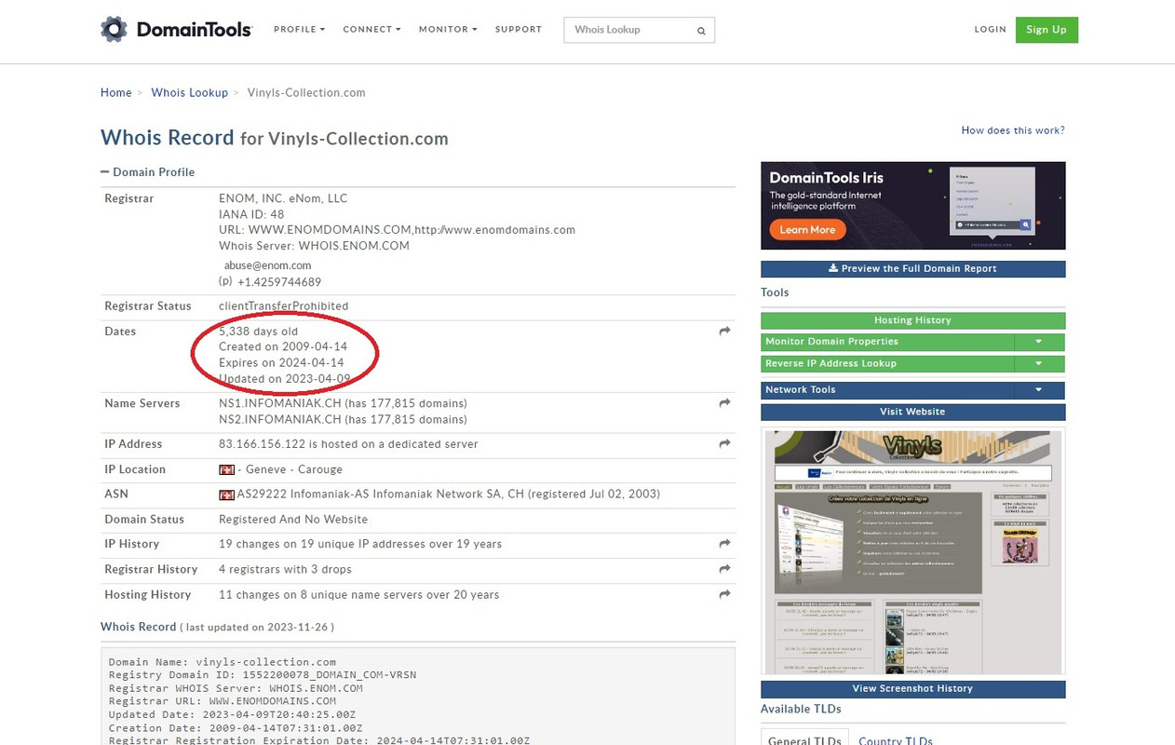This screenshot has height=745, width=1175.
Task: Open share arrow in IP History row
Action: 724,544
